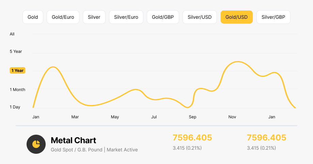Choose the 1 Day time range

(x=15, y=107)
